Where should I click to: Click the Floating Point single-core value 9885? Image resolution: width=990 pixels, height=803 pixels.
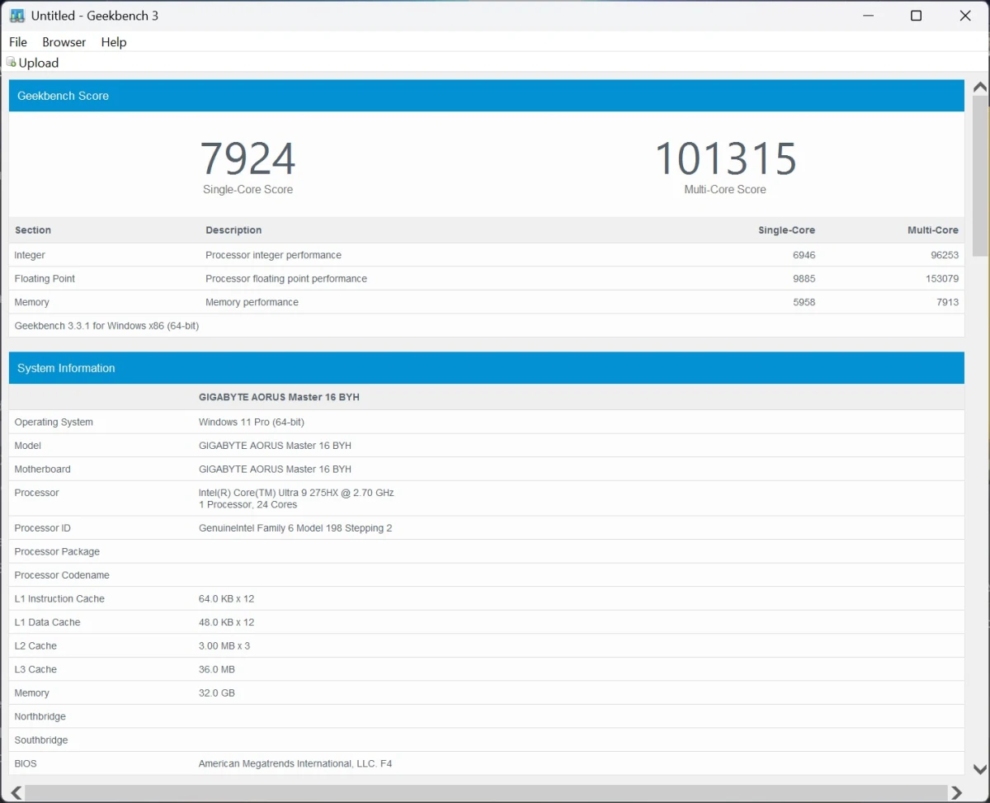(804, 279)
